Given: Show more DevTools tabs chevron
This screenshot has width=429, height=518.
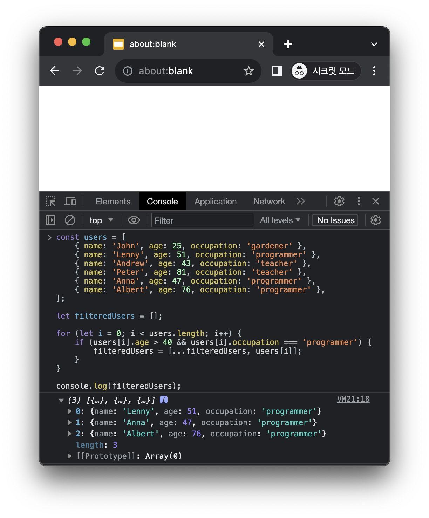Looking at the screenshot, I should [301, 201].
